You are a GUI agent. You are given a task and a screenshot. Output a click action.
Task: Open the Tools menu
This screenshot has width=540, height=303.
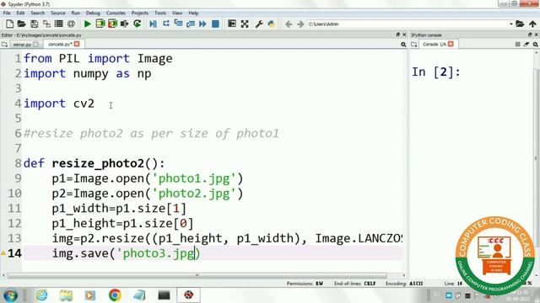point(160,13)
